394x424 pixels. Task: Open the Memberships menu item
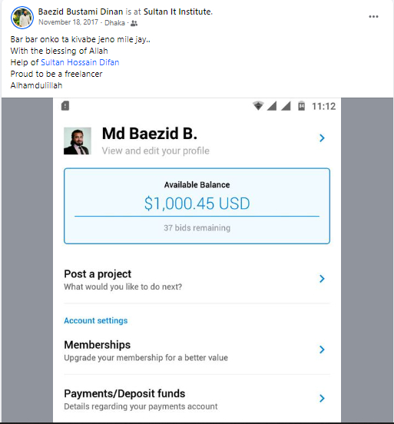[x=197, y=351]
